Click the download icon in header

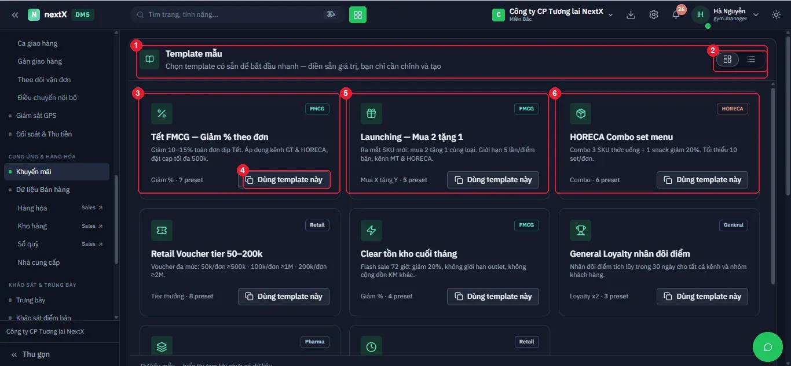coord(631,14)
